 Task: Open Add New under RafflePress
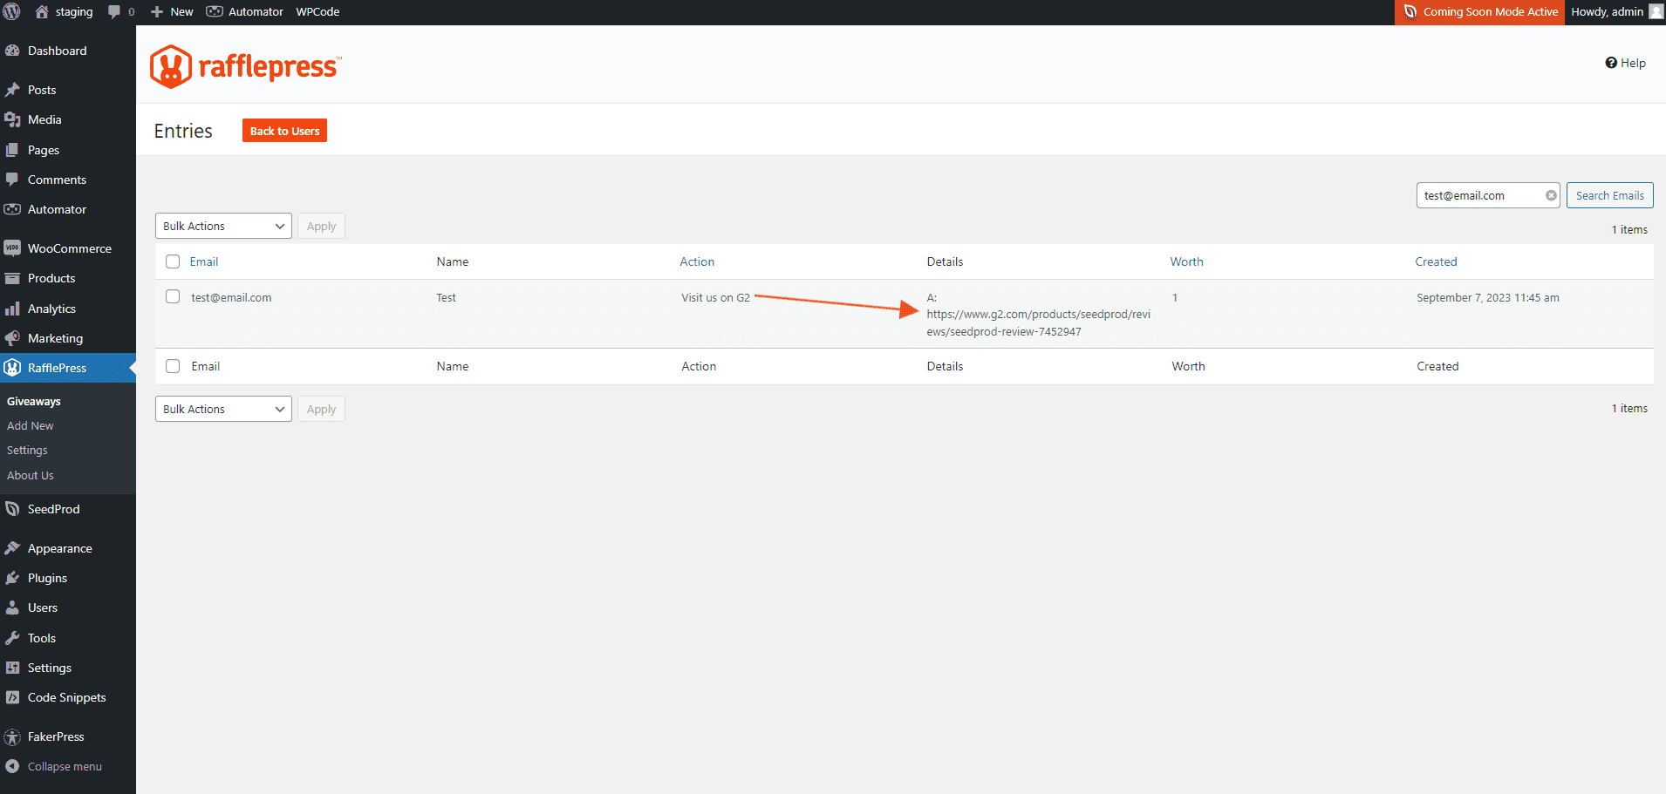pyautogui.click(x=31, y=426)
